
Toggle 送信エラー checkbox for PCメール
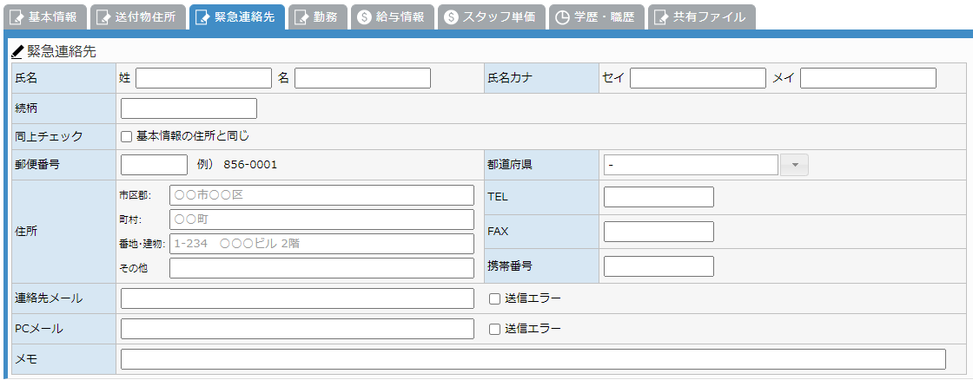pos(494,329)
